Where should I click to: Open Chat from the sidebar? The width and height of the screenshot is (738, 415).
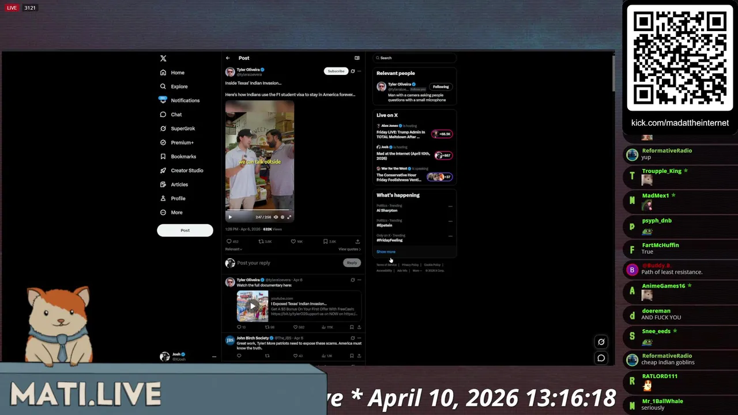(171, 115)
